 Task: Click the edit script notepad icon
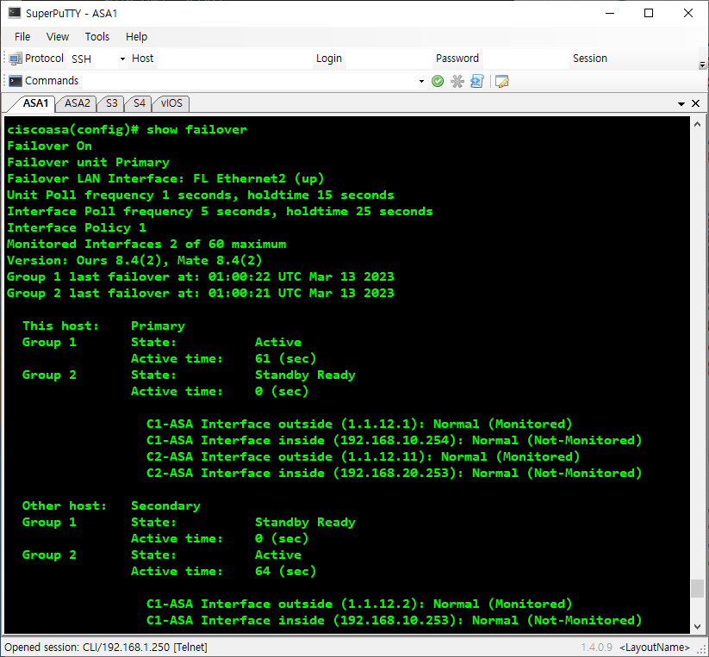[x=502, y=81]
